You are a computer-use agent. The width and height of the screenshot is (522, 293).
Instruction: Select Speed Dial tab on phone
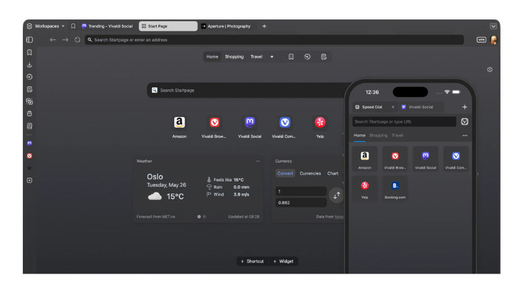point(372,107)
